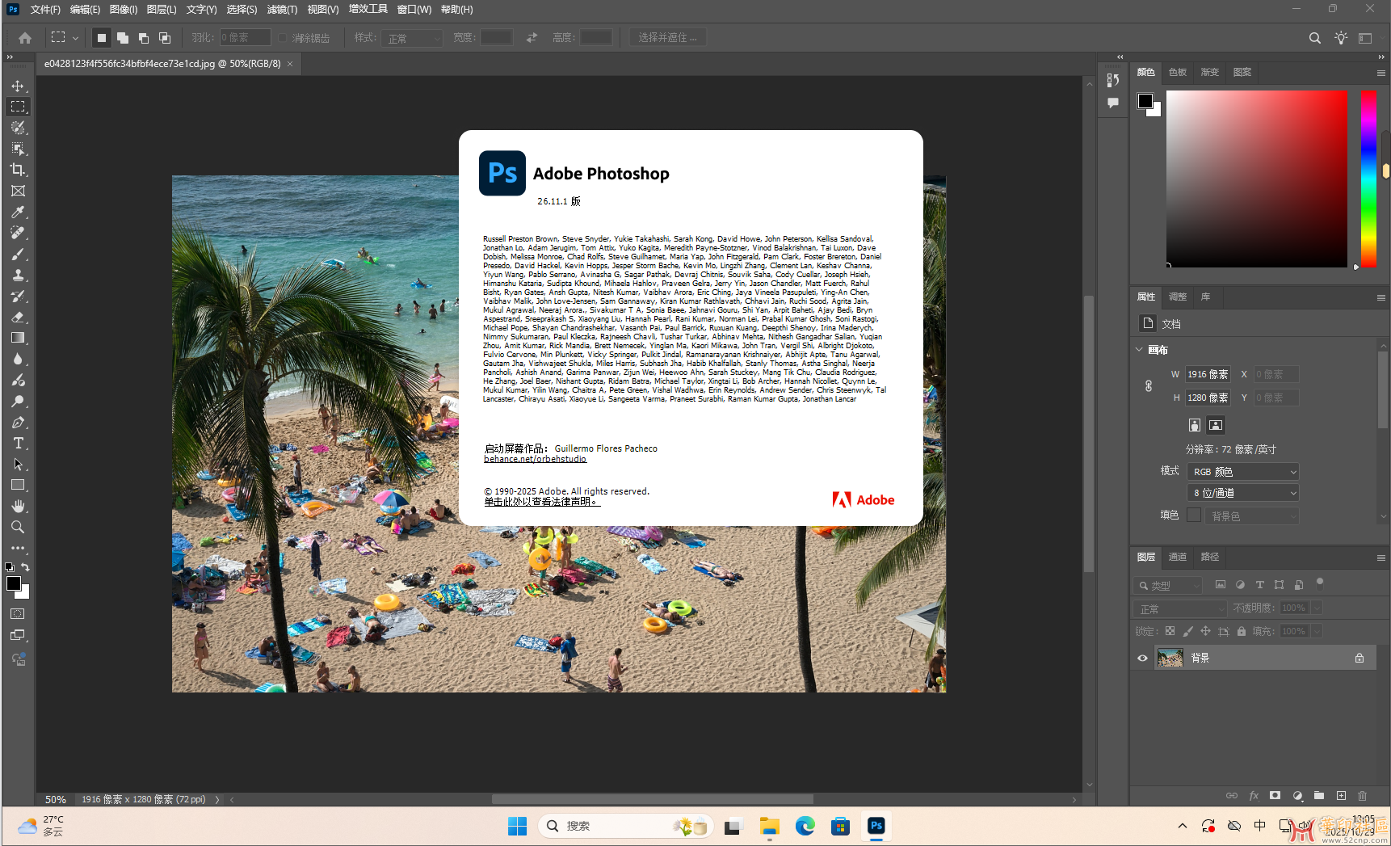Click 单击此处以查看法律声明 link
Screen dimensions: 1391x846
pos(542,501)
